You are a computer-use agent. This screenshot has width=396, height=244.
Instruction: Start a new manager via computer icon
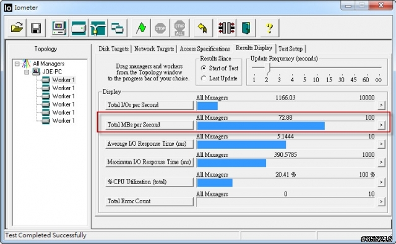[59, 28]
